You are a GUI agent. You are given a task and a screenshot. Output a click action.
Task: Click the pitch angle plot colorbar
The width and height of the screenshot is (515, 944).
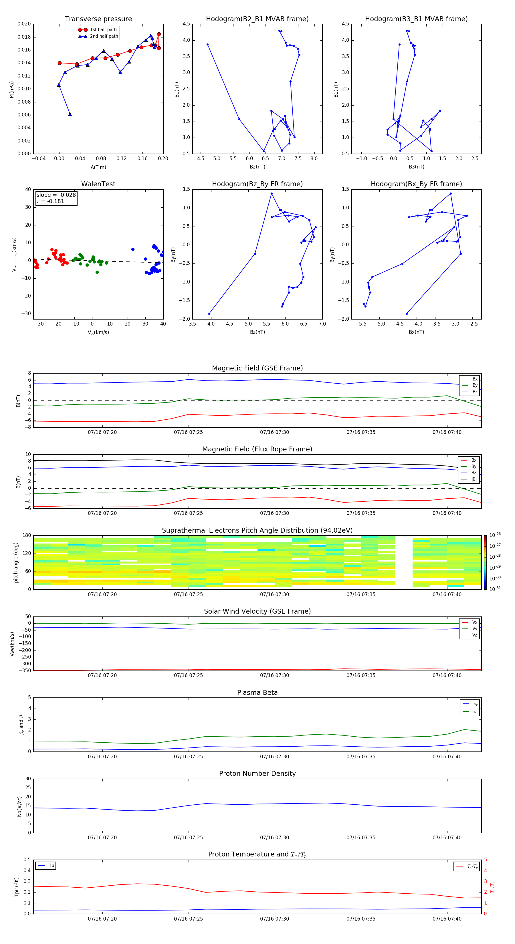[485, 562]
